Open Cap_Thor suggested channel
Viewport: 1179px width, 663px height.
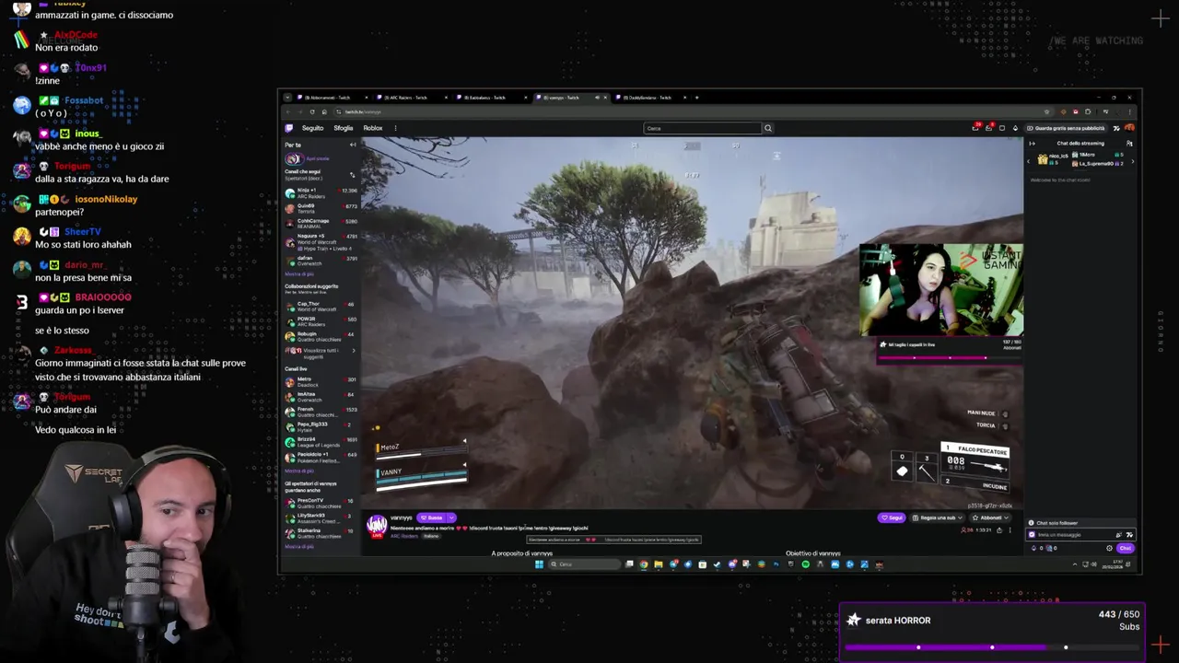(321, 307)
